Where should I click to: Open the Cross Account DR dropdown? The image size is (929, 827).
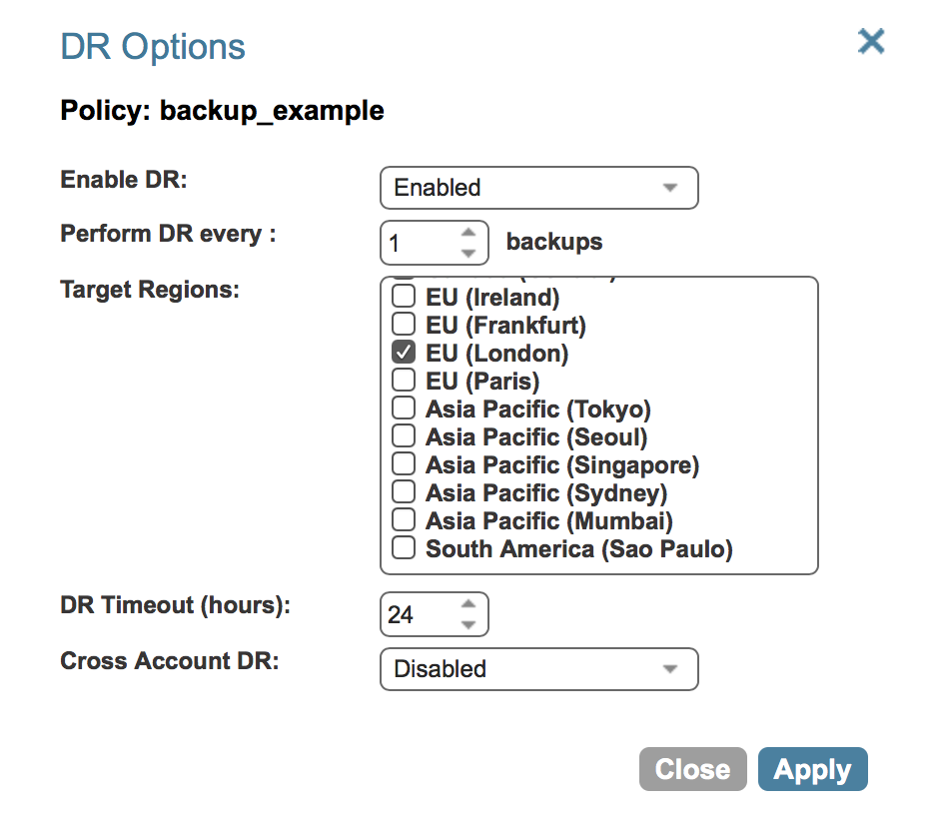tap(539, 669)
